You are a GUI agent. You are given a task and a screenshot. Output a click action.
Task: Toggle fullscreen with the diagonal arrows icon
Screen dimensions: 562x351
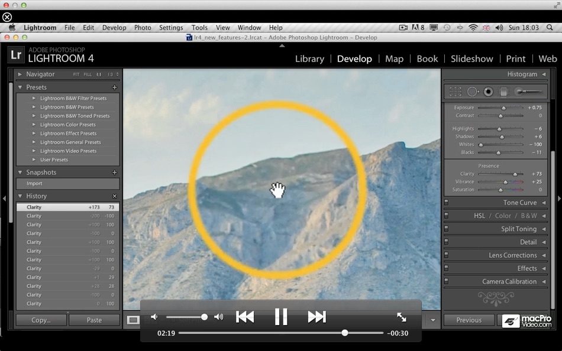[x=402, y=317]
